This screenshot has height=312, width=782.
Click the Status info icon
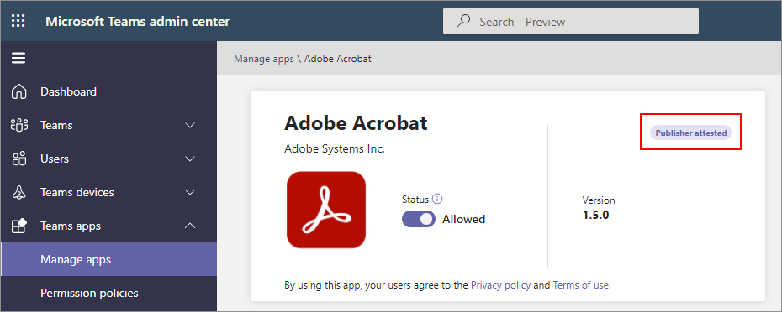[437, 199]
